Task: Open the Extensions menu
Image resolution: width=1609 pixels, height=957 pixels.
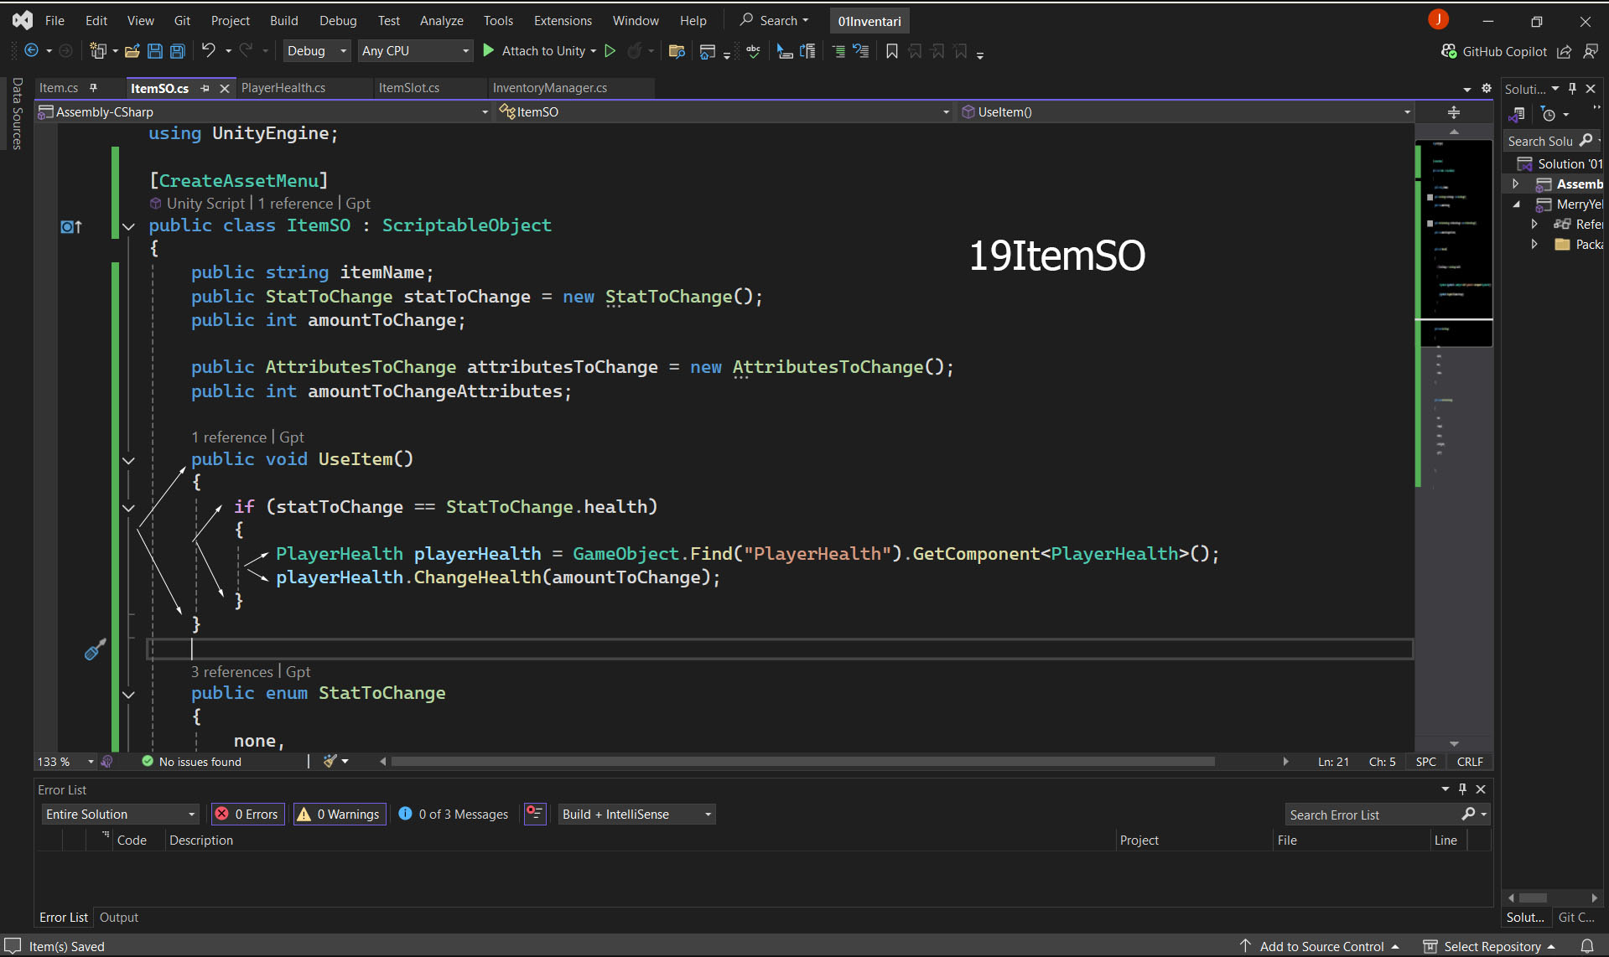Action: [x=563, y=20]
